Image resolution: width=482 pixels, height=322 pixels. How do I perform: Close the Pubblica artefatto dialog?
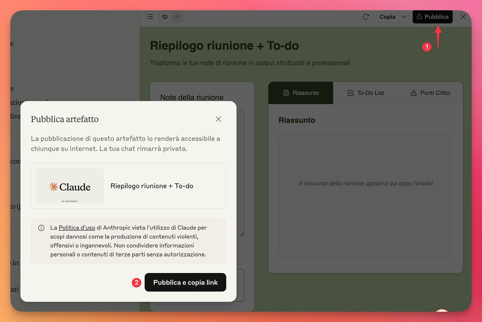(x=218, y=119)
